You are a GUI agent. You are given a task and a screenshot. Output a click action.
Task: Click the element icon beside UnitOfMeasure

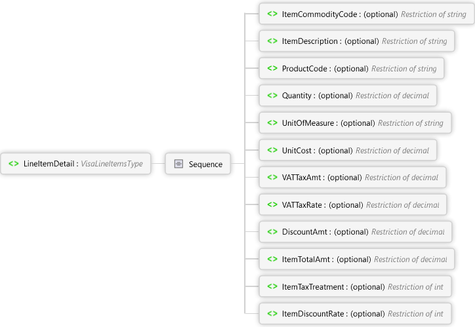(272, 123)
